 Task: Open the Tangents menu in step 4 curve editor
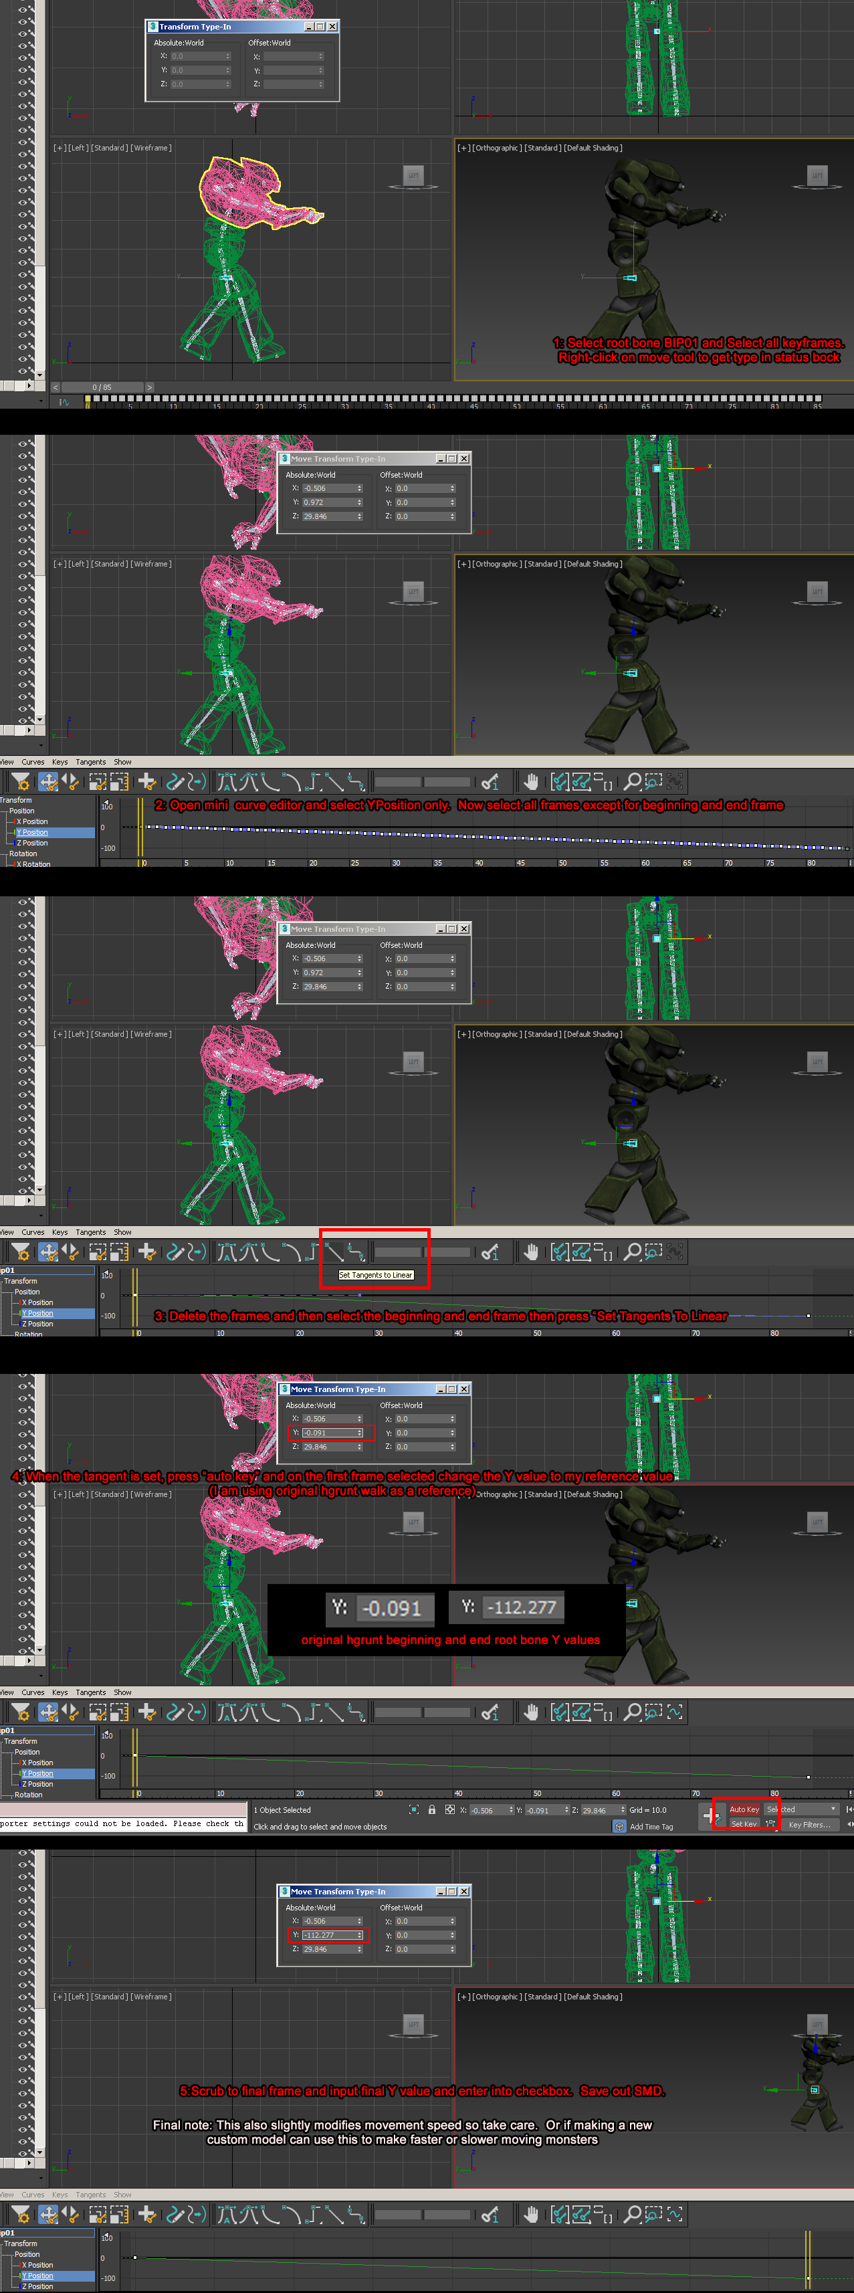91,1692
